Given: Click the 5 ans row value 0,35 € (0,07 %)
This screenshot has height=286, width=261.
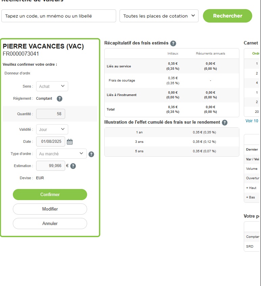Looking at the screenshot, I should tap(204, 151).
